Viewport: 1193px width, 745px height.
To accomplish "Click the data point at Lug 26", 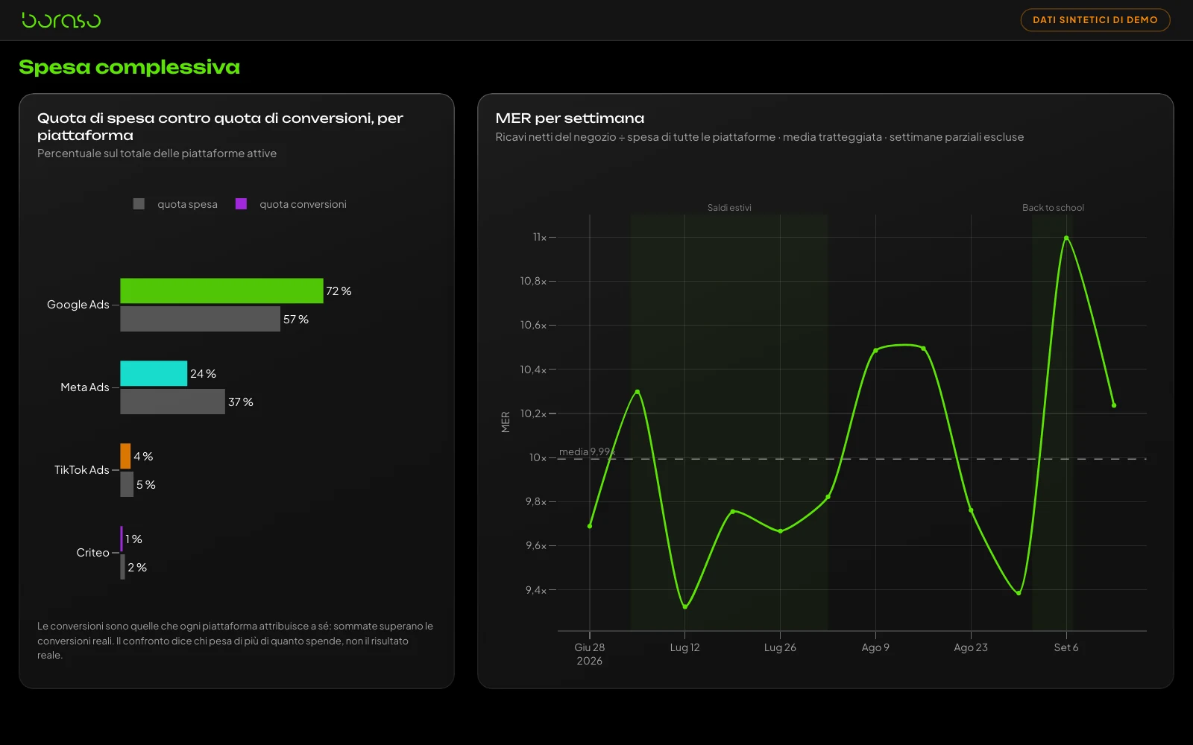I will (x=780, y=531).
